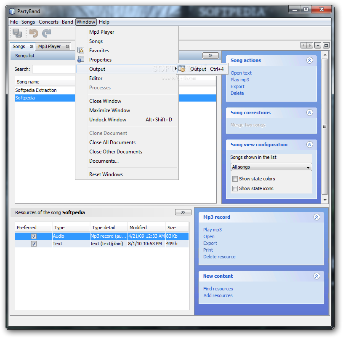
Task: Click Add resources link
Action: (x=218, y=295)
